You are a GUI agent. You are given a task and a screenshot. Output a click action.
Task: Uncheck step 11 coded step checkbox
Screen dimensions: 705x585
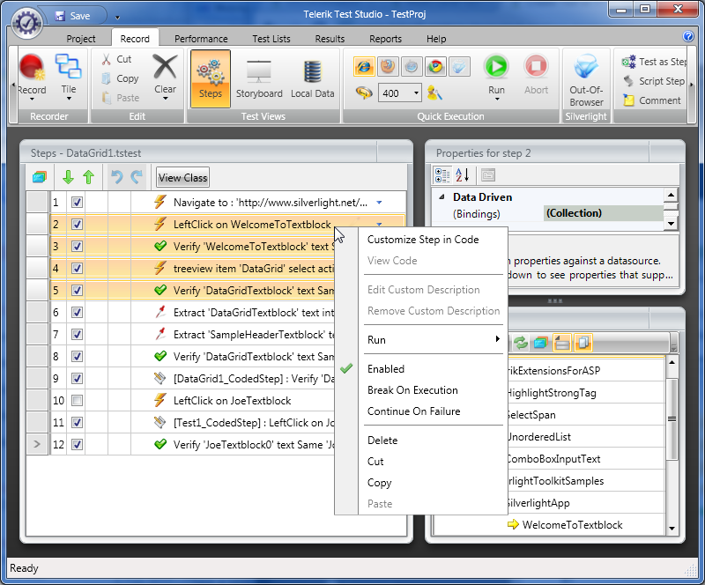click(x=77, y=423)
